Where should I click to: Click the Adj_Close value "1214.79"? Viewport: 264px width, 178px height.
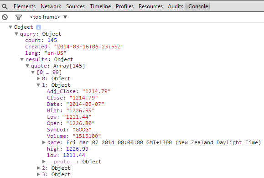[96, 91]
